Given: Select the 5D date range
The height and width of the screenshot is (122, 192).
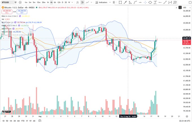Looking at the screenshot, I should click(x=7, y=121).
